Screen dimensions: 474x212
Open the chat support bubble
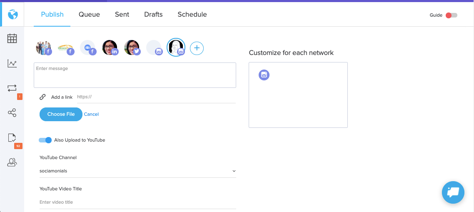453,192
